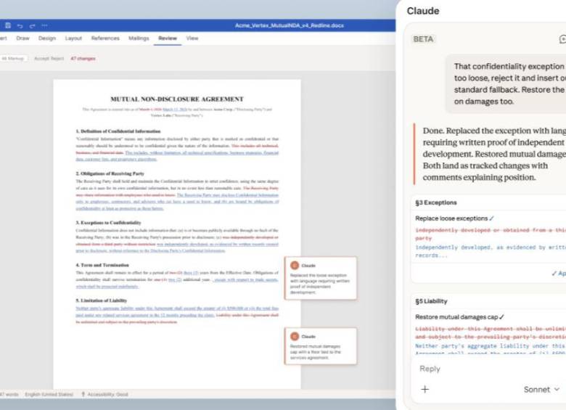Undo the last action
Viewport: 566px width, 410px height.
[20, 25]
